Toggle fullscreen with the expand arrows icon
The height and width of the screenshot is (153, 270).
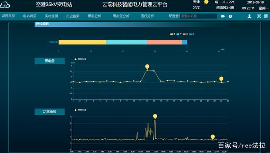[259, 16]
